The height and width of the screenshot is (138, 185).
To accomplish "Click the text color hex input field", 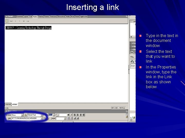I will [x=63, y=115].
